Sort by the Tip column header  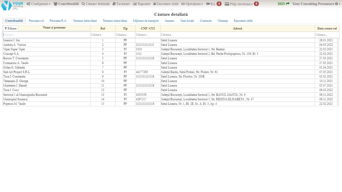(125, 28)
